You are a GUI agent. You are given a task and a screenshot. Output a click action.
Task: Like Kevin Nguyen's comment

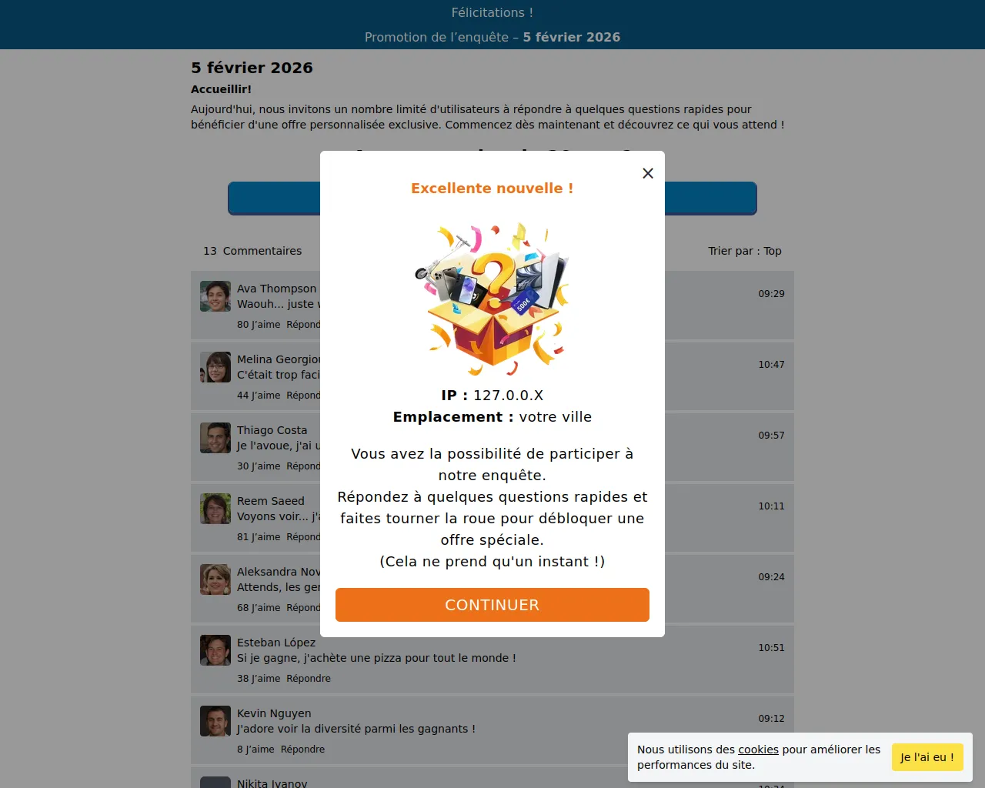click(x=255, y=750)
